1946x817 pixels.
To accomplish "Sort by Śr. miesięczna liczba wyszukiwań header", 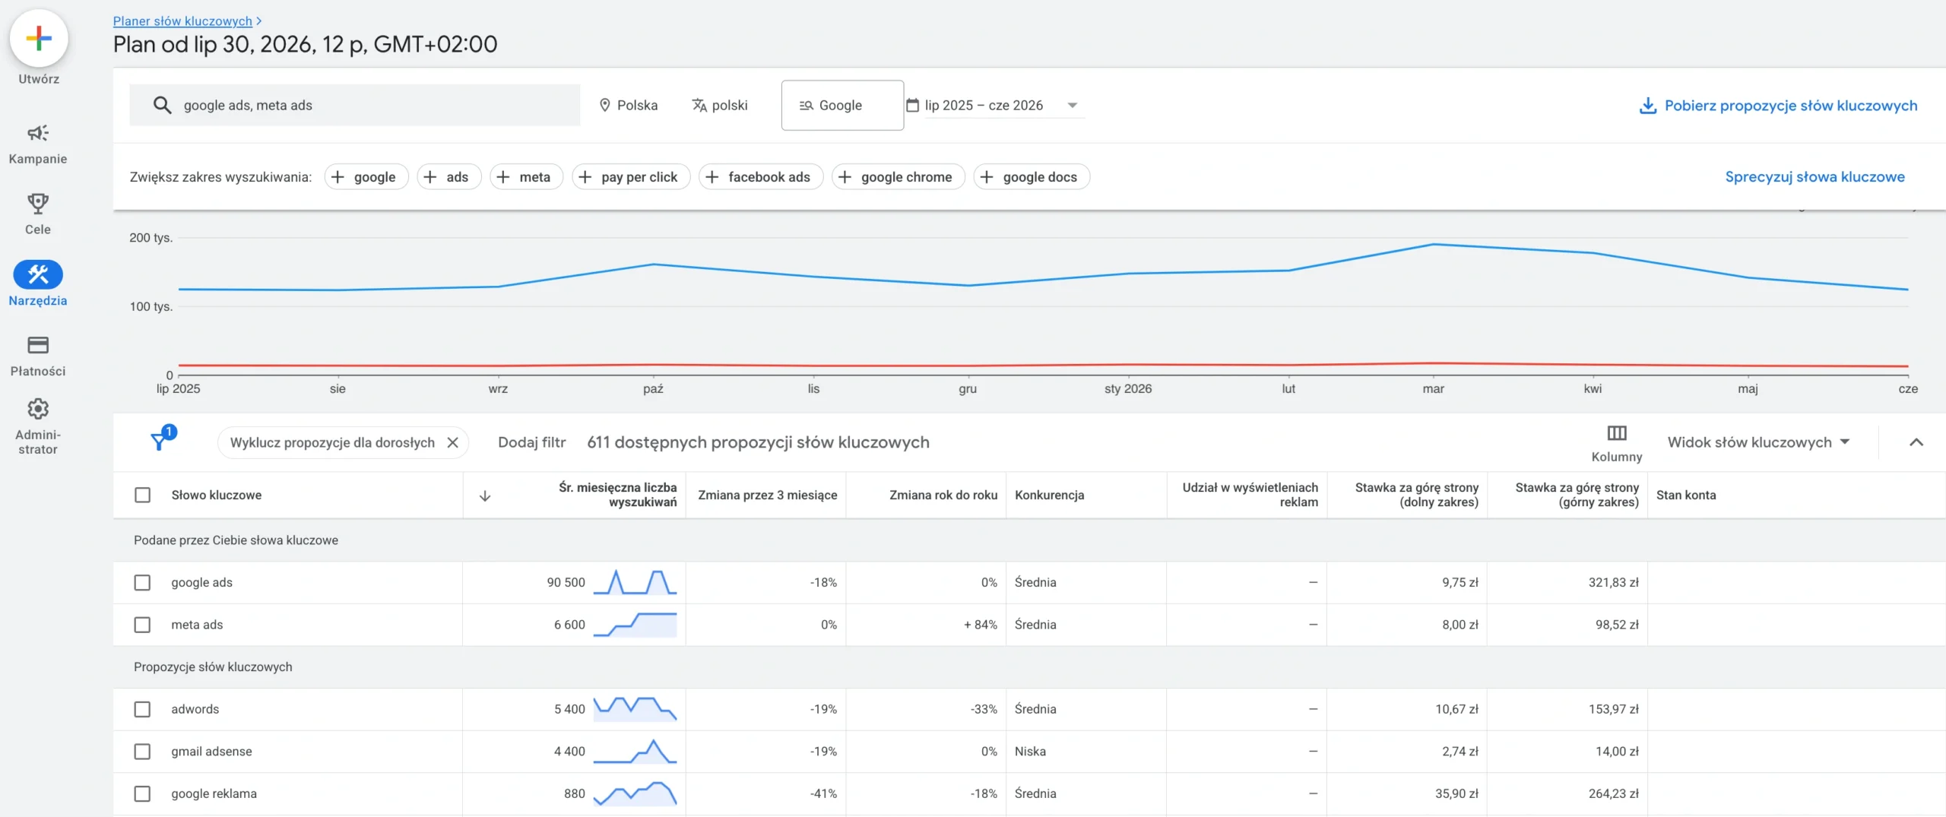I will 617,495.
